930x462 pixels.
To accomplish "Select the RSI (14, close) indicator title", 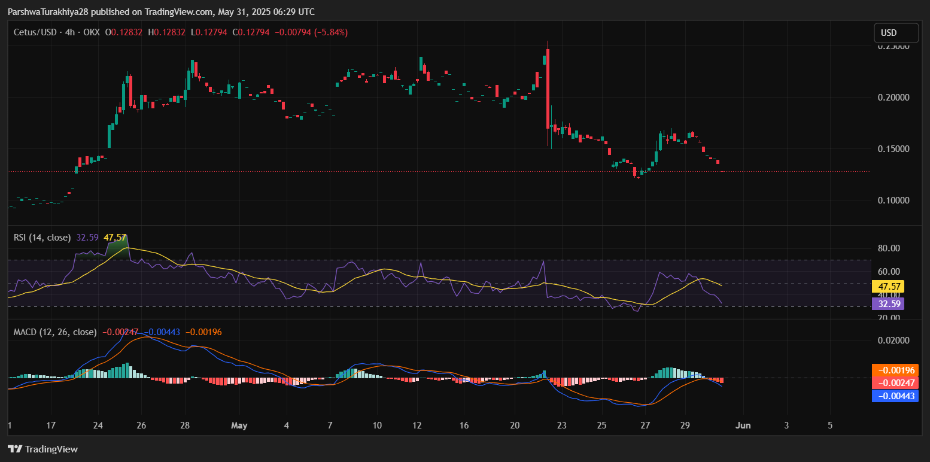I will click(x=42, y=238).
